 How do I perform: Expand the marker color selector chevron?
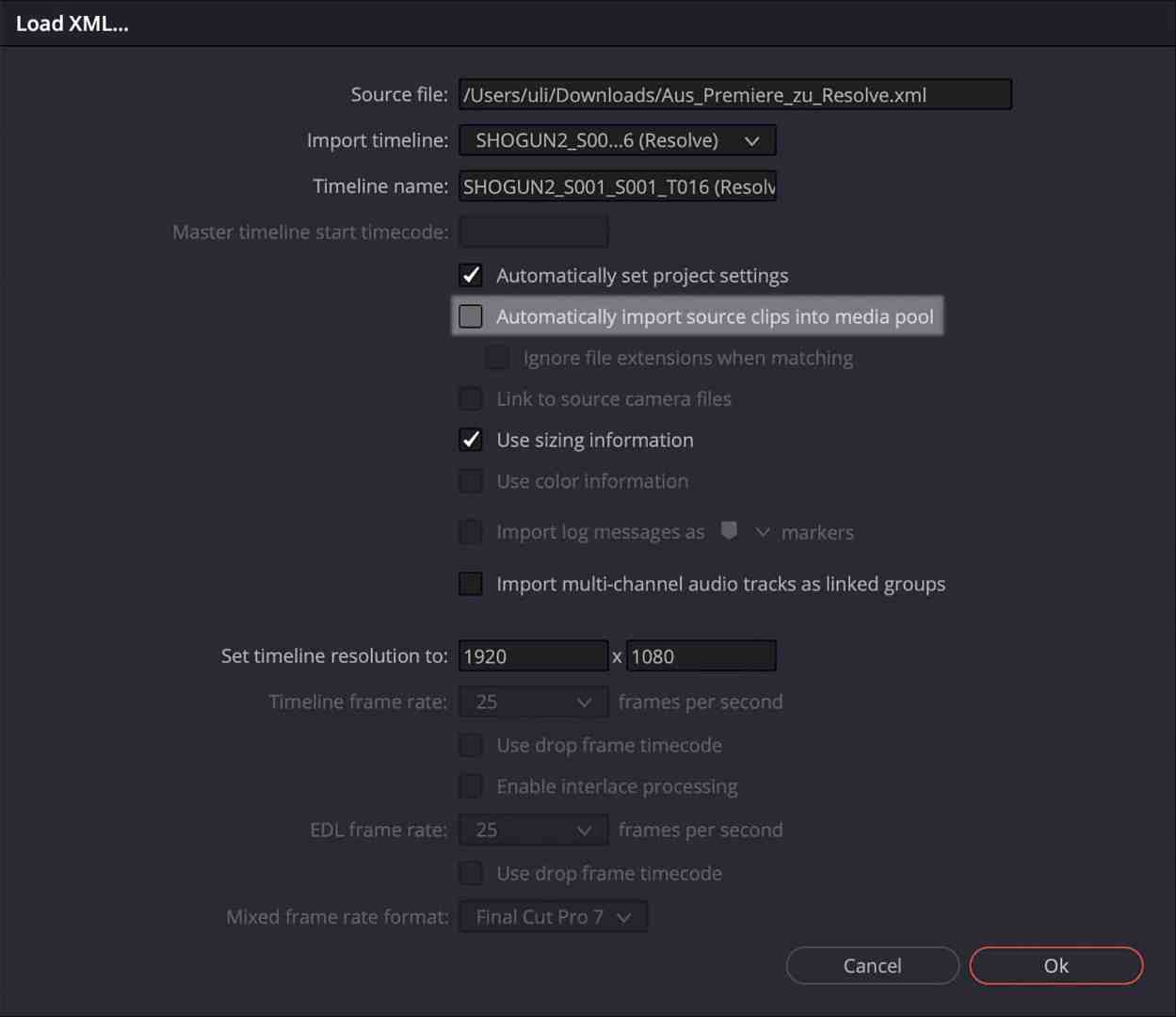[x=763, y=532]
